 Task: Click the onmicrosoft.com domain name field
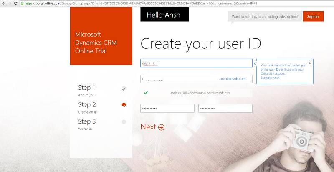196,79
